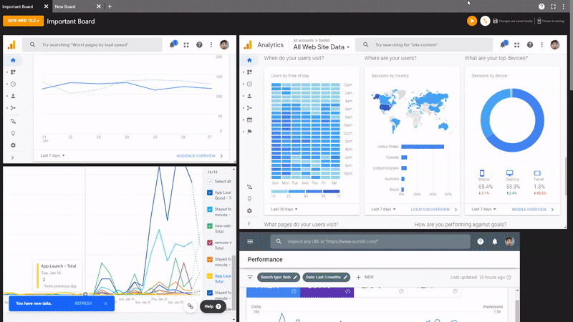Open the 'All Web Site Data' account selector
Viewport: 573px width, 322px height.
tap(322, 47)
